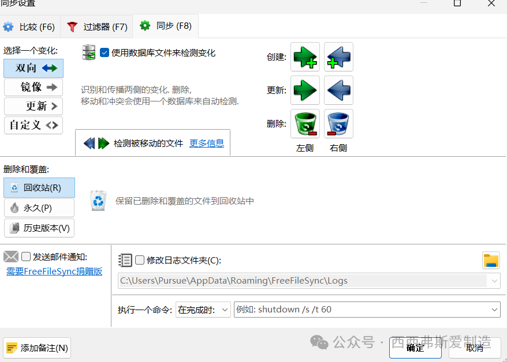Choose 永久(P) permanent deletion option

tap(39, 208)
